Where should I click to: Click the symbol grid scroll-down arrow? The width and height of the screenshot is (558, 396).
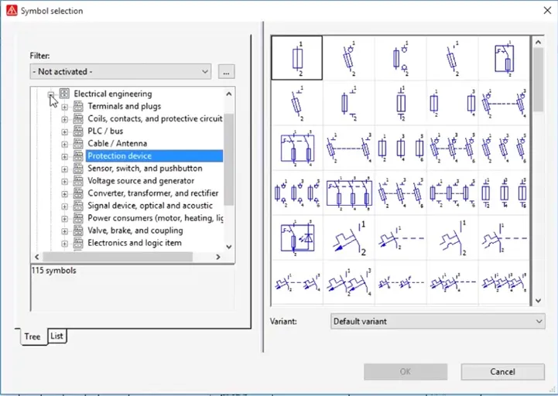click(x=538, y=301)
